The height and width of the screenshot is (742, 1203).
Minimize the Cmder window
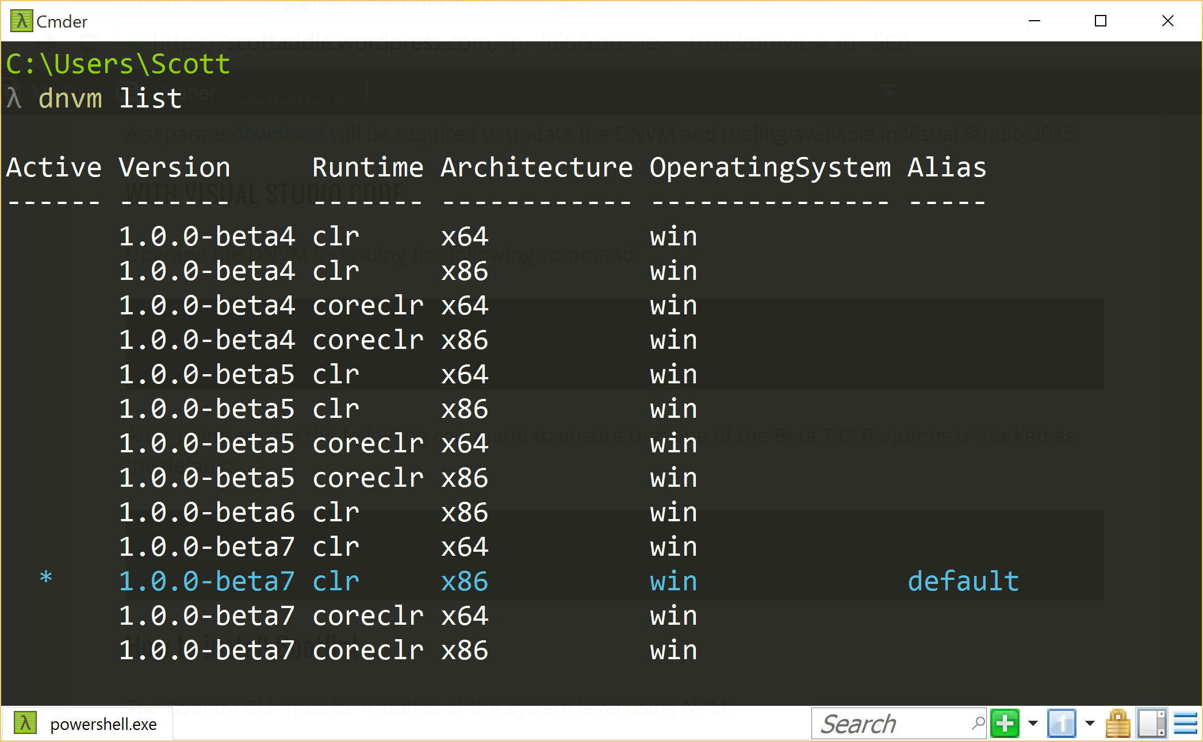point(1034,21)
